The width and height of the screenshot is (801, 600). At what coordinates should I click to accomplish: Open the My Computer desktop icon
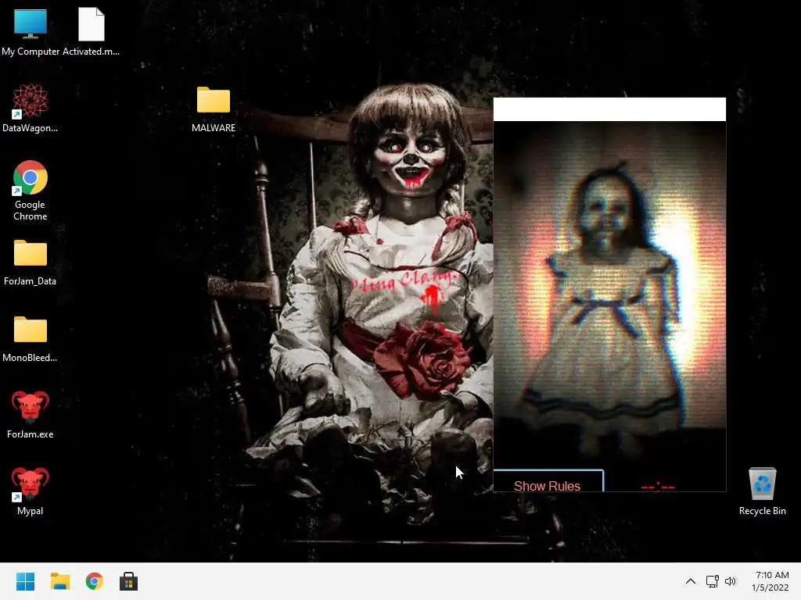31,31
